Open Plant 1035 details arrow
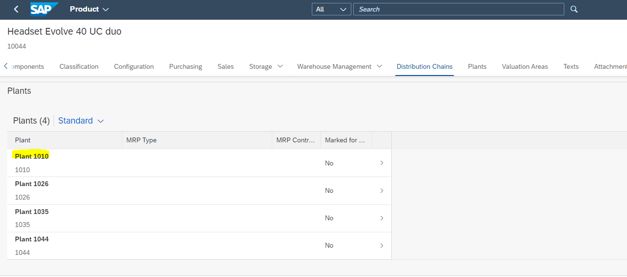 (382, 218)
